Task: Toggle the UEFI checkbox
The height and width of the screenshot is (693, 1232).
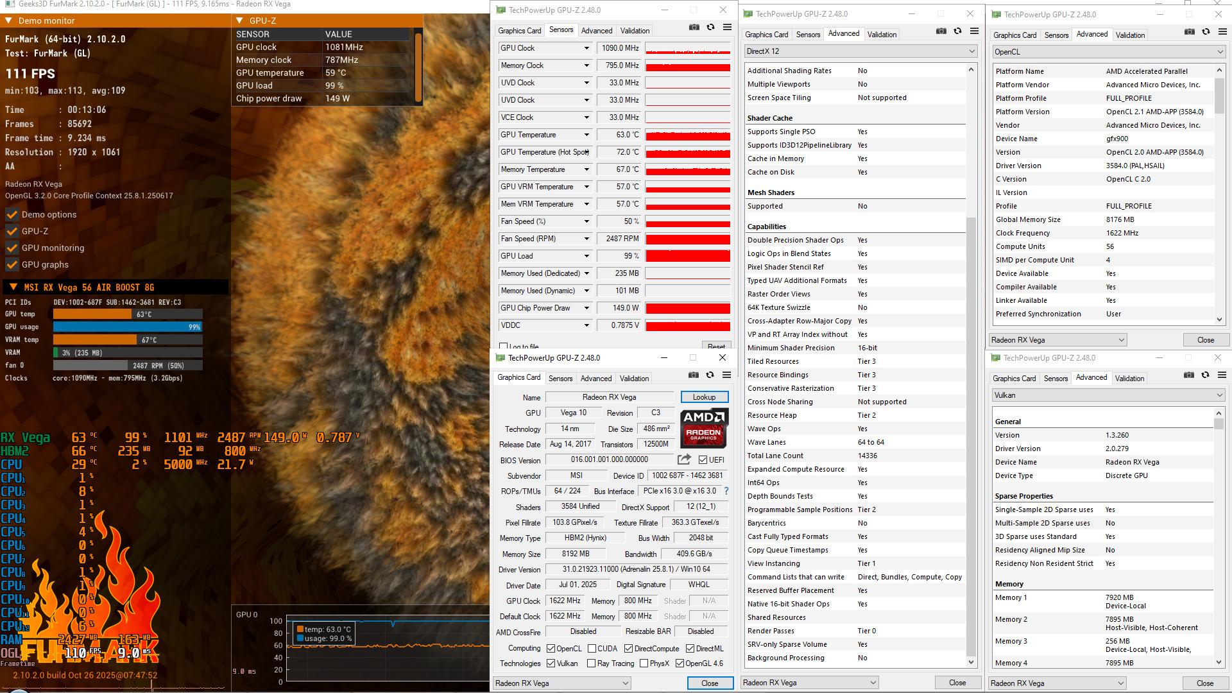Action: click(703, 460)
